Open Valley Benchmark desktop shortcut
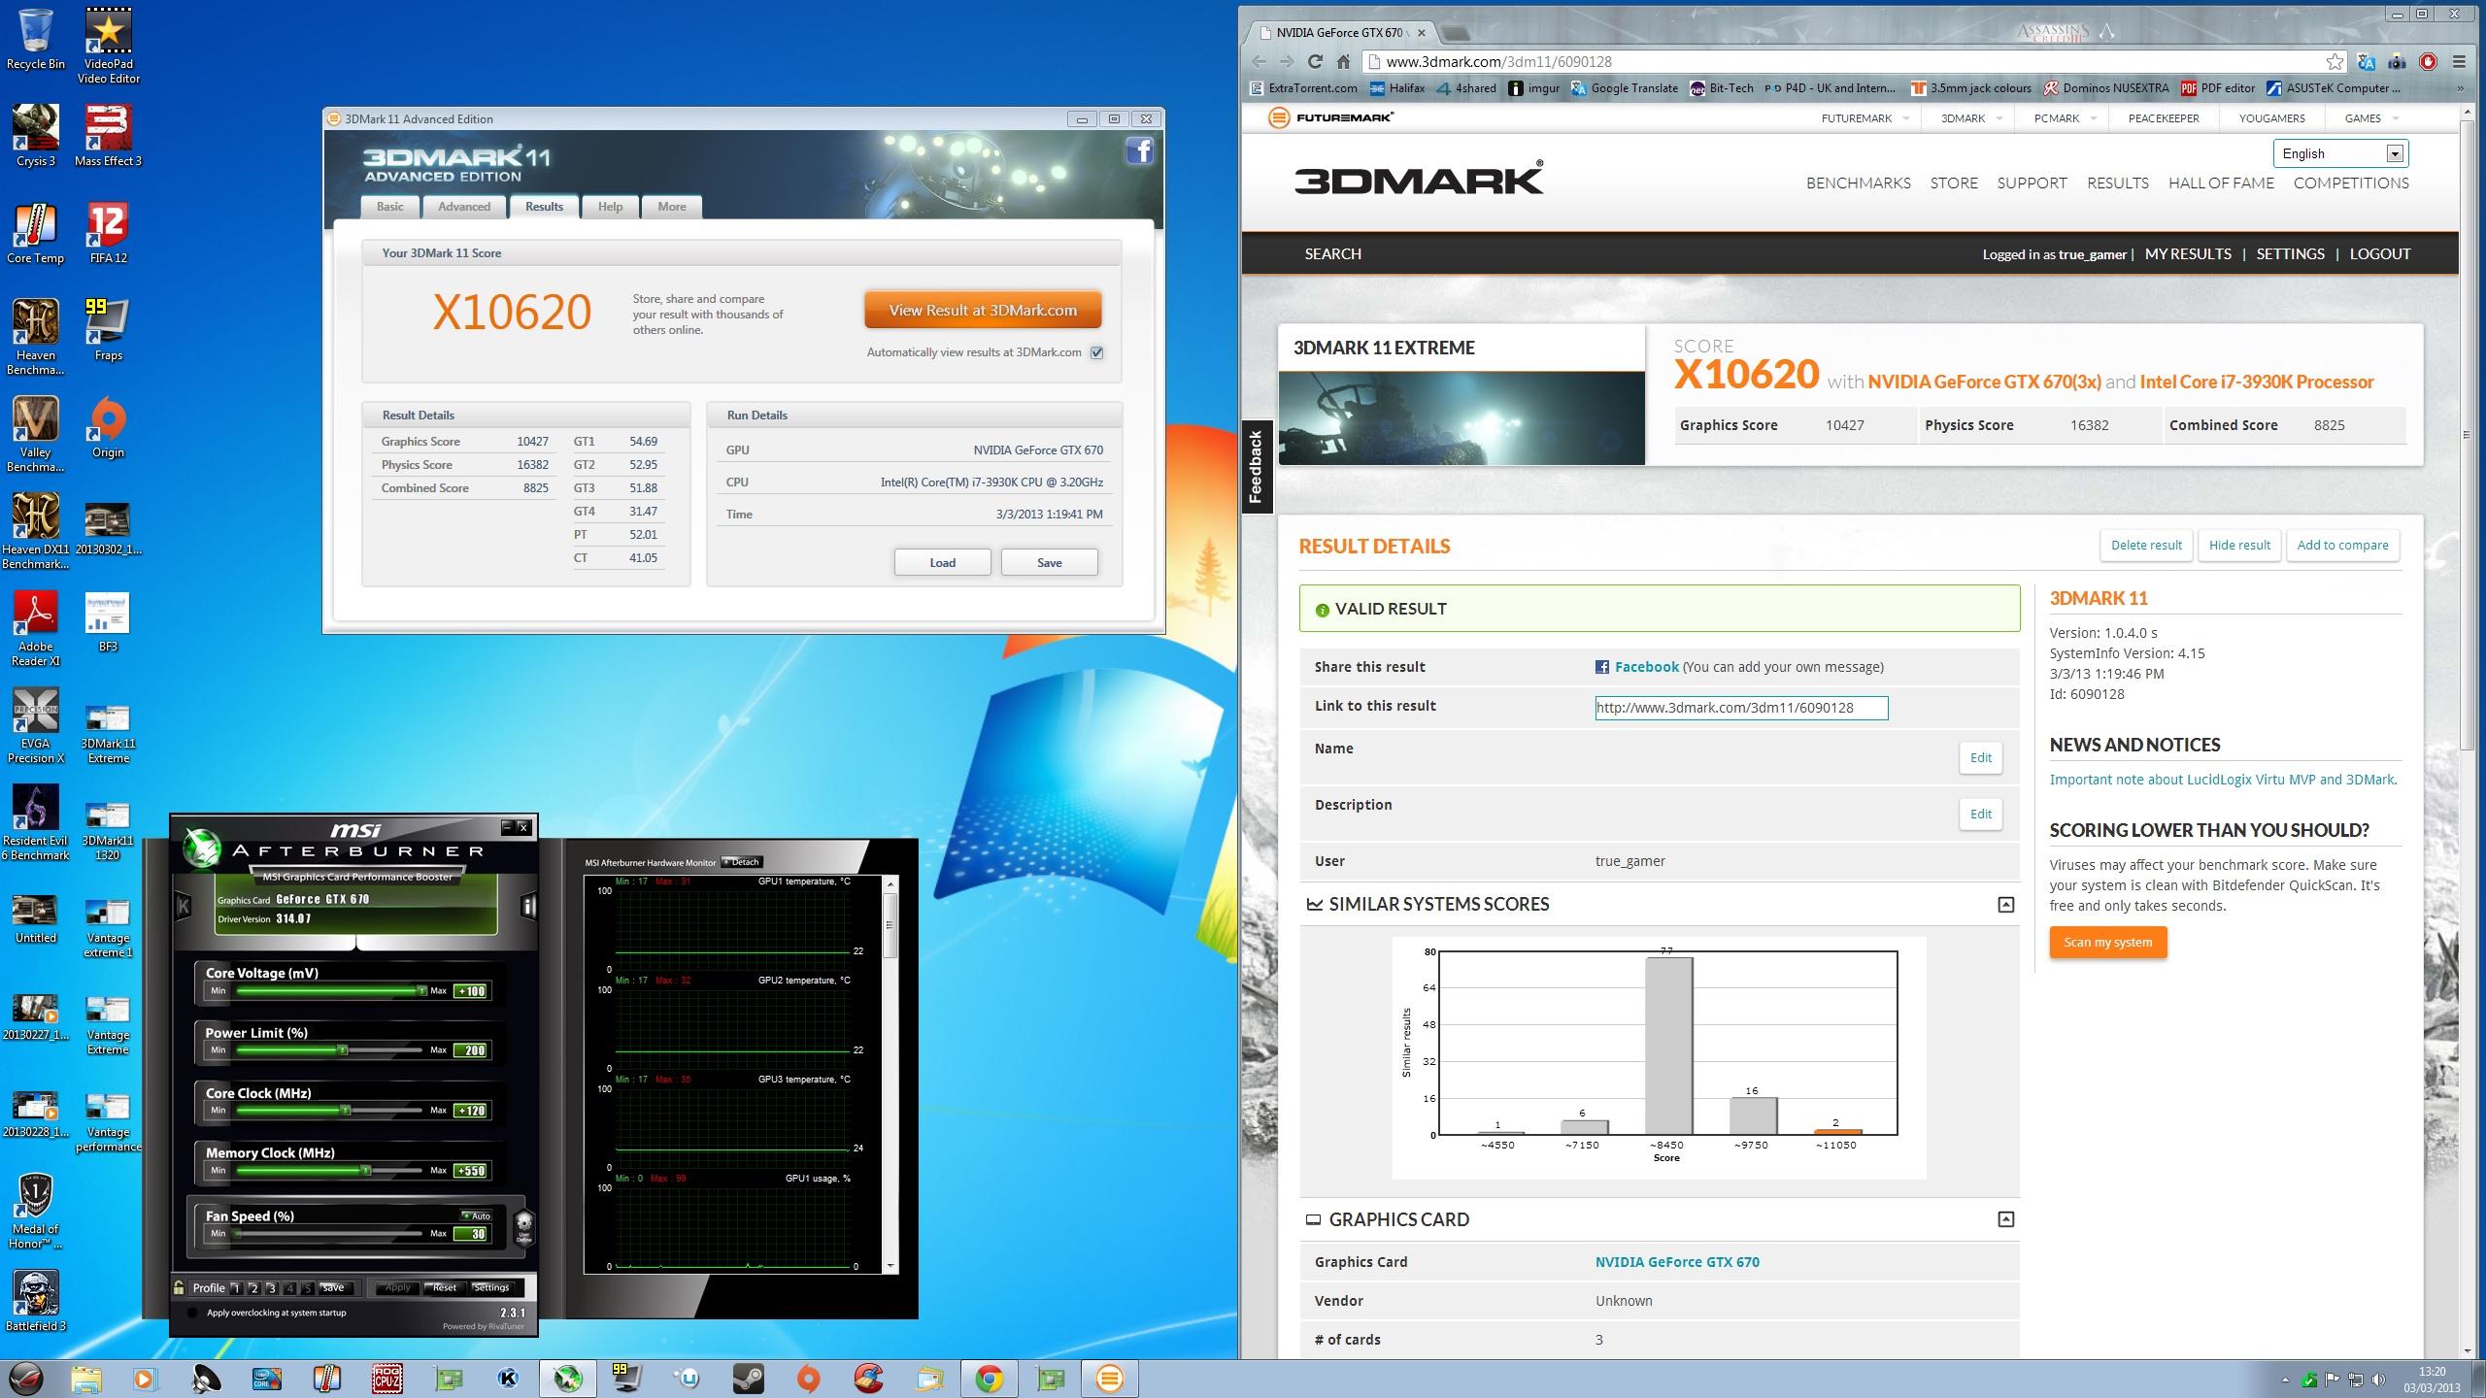This screenshot has width=2486, height=1398. (x=36, y=434)
